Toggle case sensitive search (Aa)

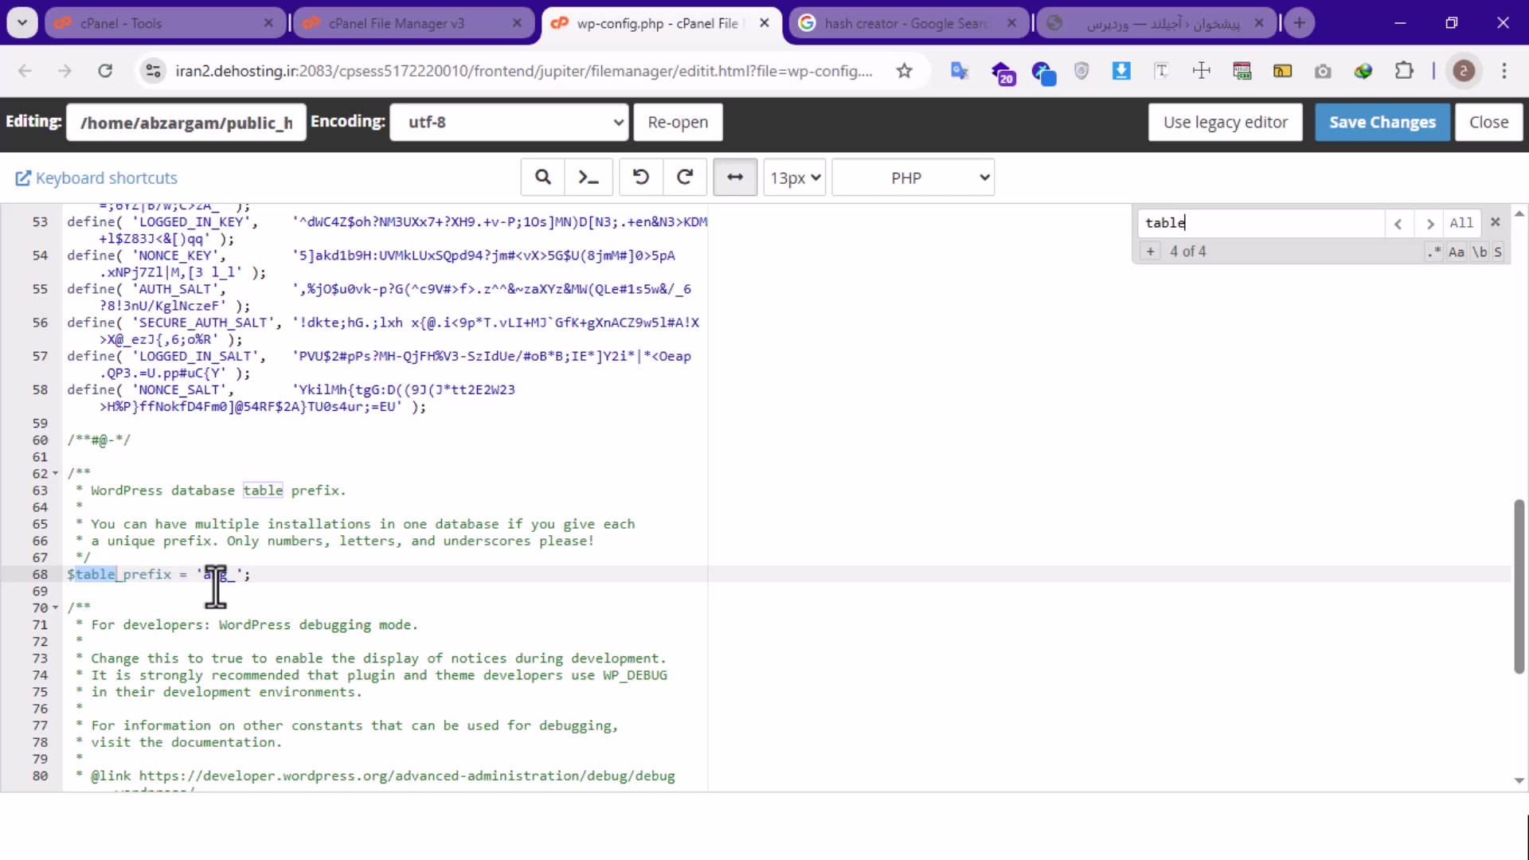coord(1457,252)
